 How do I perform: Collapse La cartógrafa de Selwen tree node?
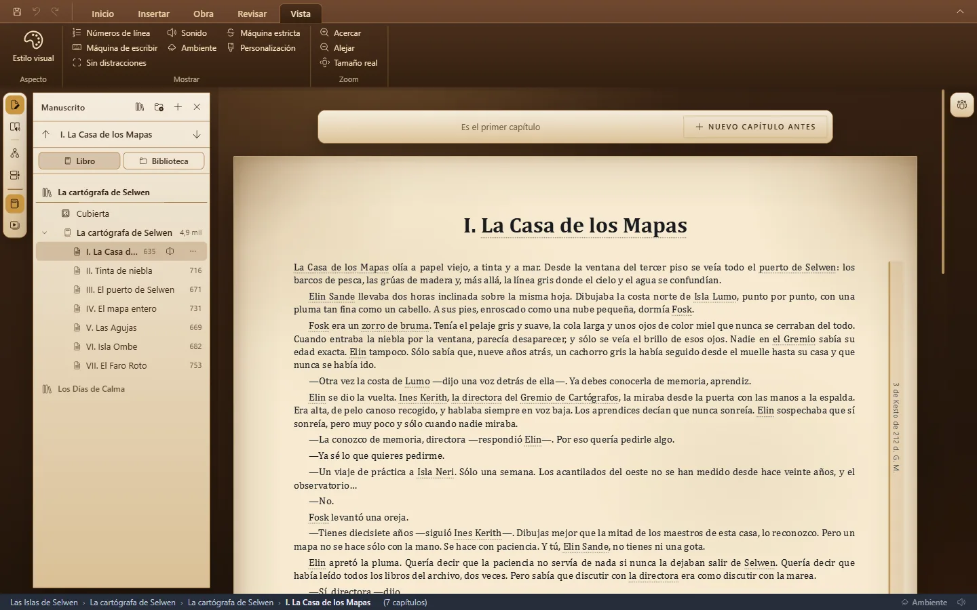click(45, 232)
